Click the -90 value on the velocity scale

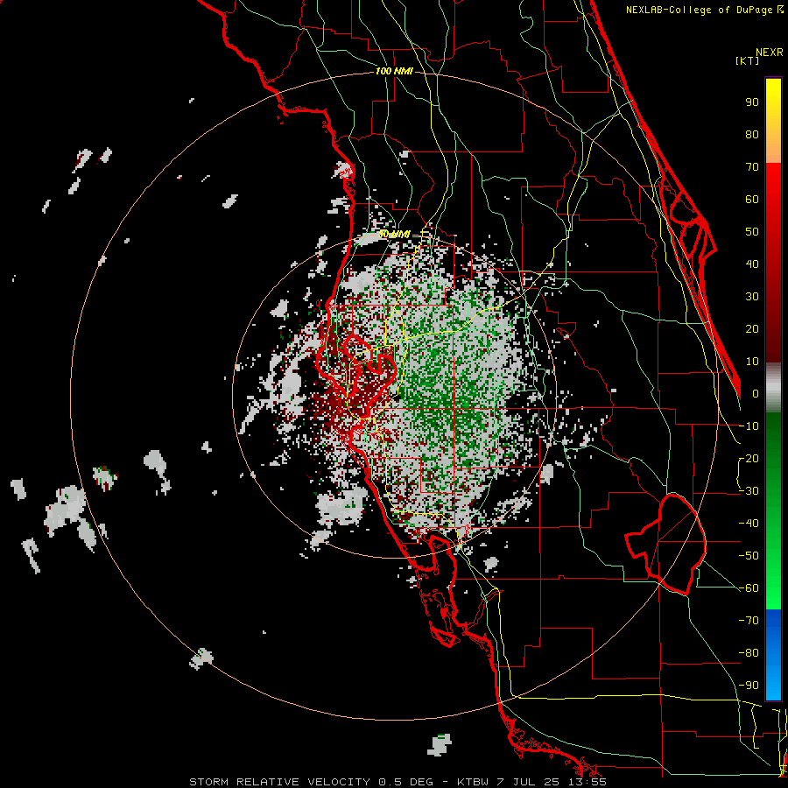click(x=749, y=686)
